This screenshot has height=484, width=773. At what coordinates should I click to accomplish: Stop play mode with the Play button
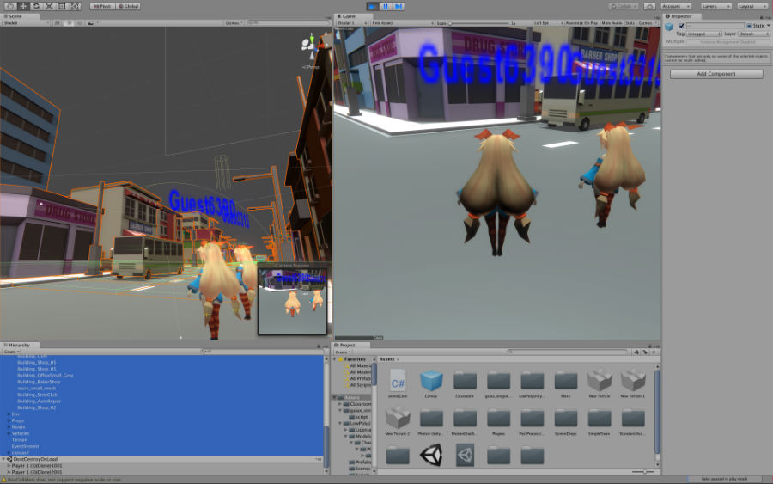pos(373,6)
